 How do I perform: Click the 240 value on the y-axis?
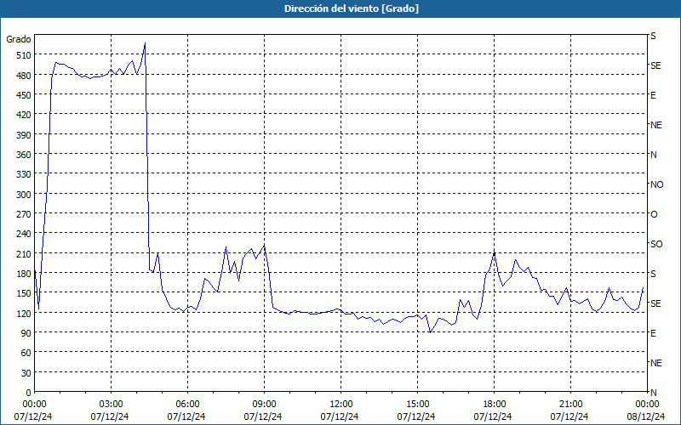point(24,235)
